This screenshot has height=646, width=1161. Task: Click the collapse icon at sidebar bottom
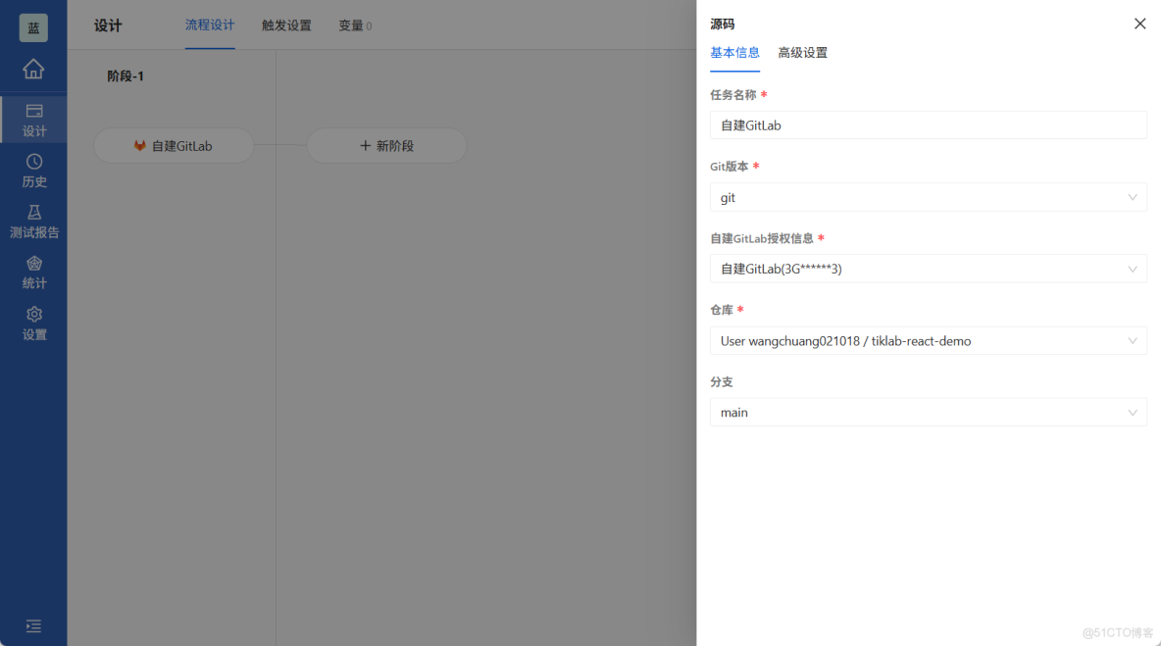33,625
